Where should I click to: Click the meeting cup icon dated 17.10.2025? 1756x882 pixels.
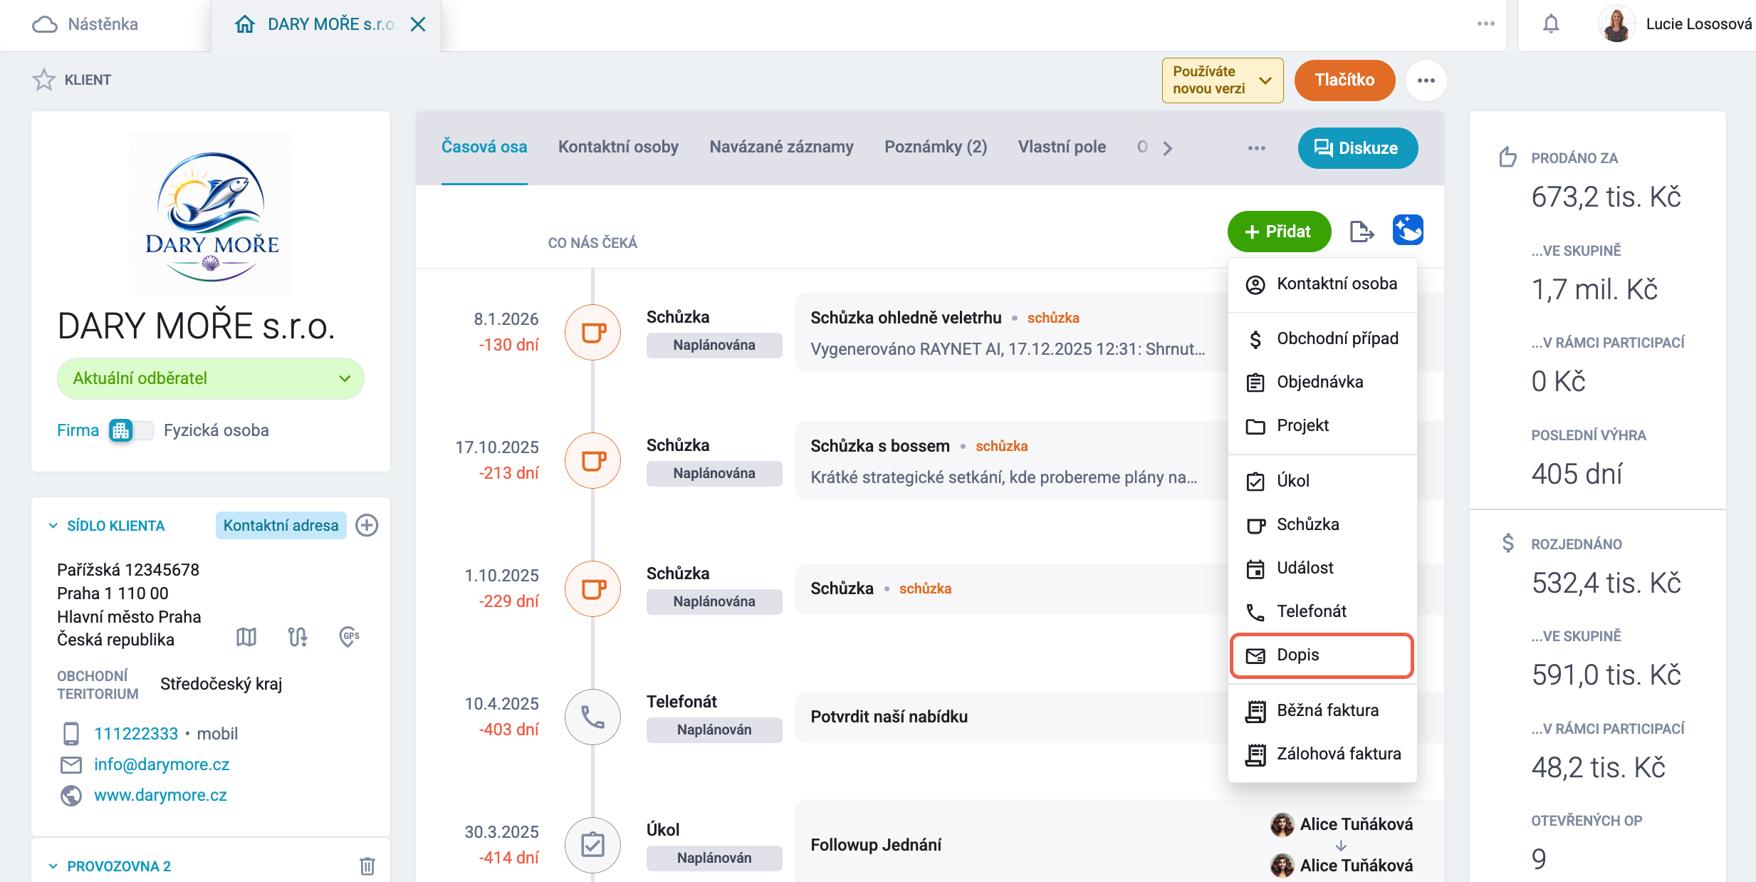[x=592, y=461]
